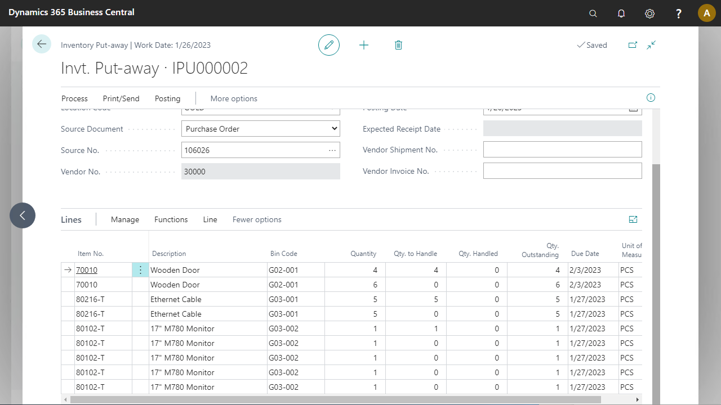The width and height of the screenshot is (721, 405).
Task: Click Dynamics 365 Business Central title
Action: click(x=72, y=12)
